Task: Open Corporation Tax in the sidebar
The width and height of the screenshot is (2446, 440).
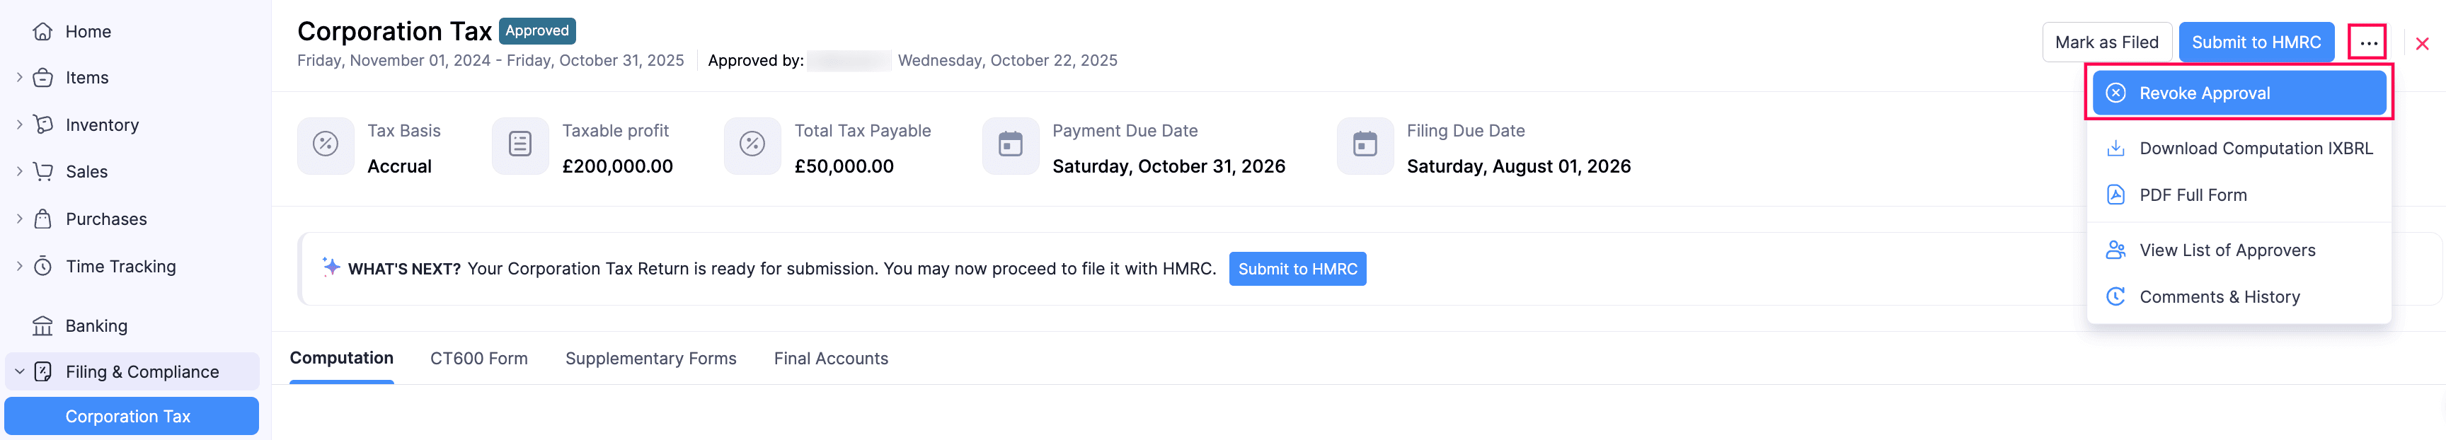Action: tap(128, 416)
